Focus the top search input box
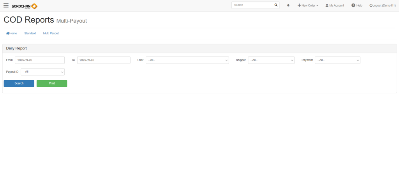The height and width of the screenshot is (180, 399). (x=252, y=5)
